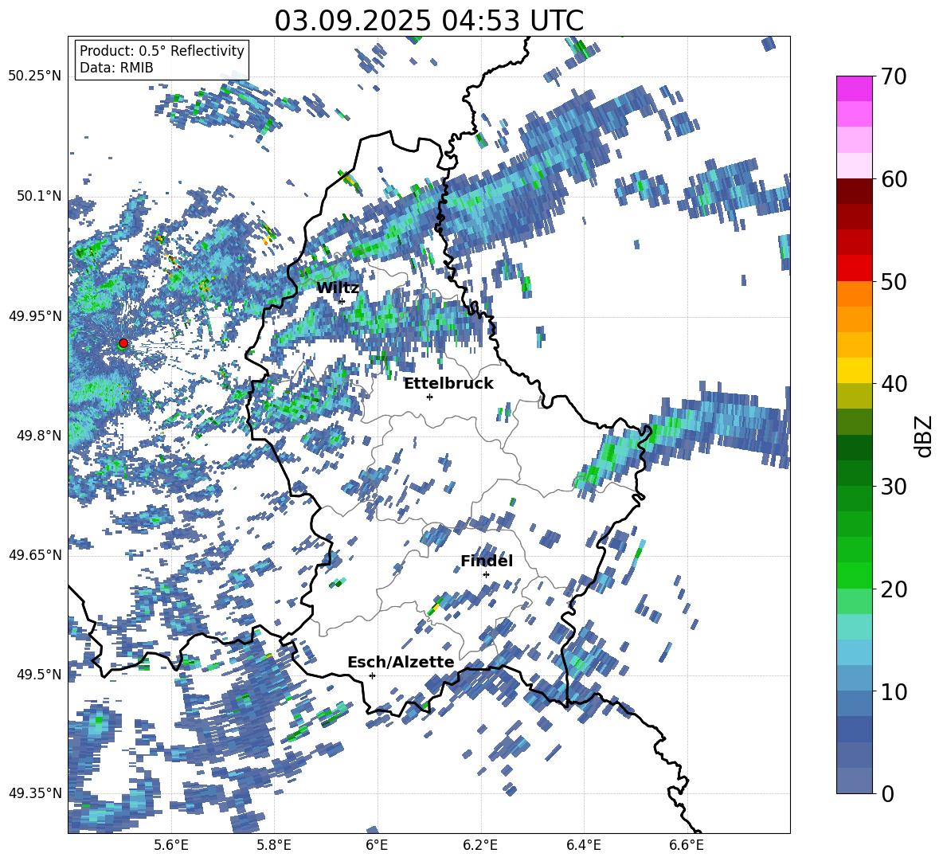
Task: Click the 49.8°N latitude label
Action: tap(38, 436)
